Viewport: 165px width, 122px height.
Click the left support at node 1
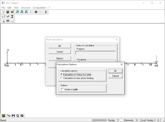(x=7, y=64)
